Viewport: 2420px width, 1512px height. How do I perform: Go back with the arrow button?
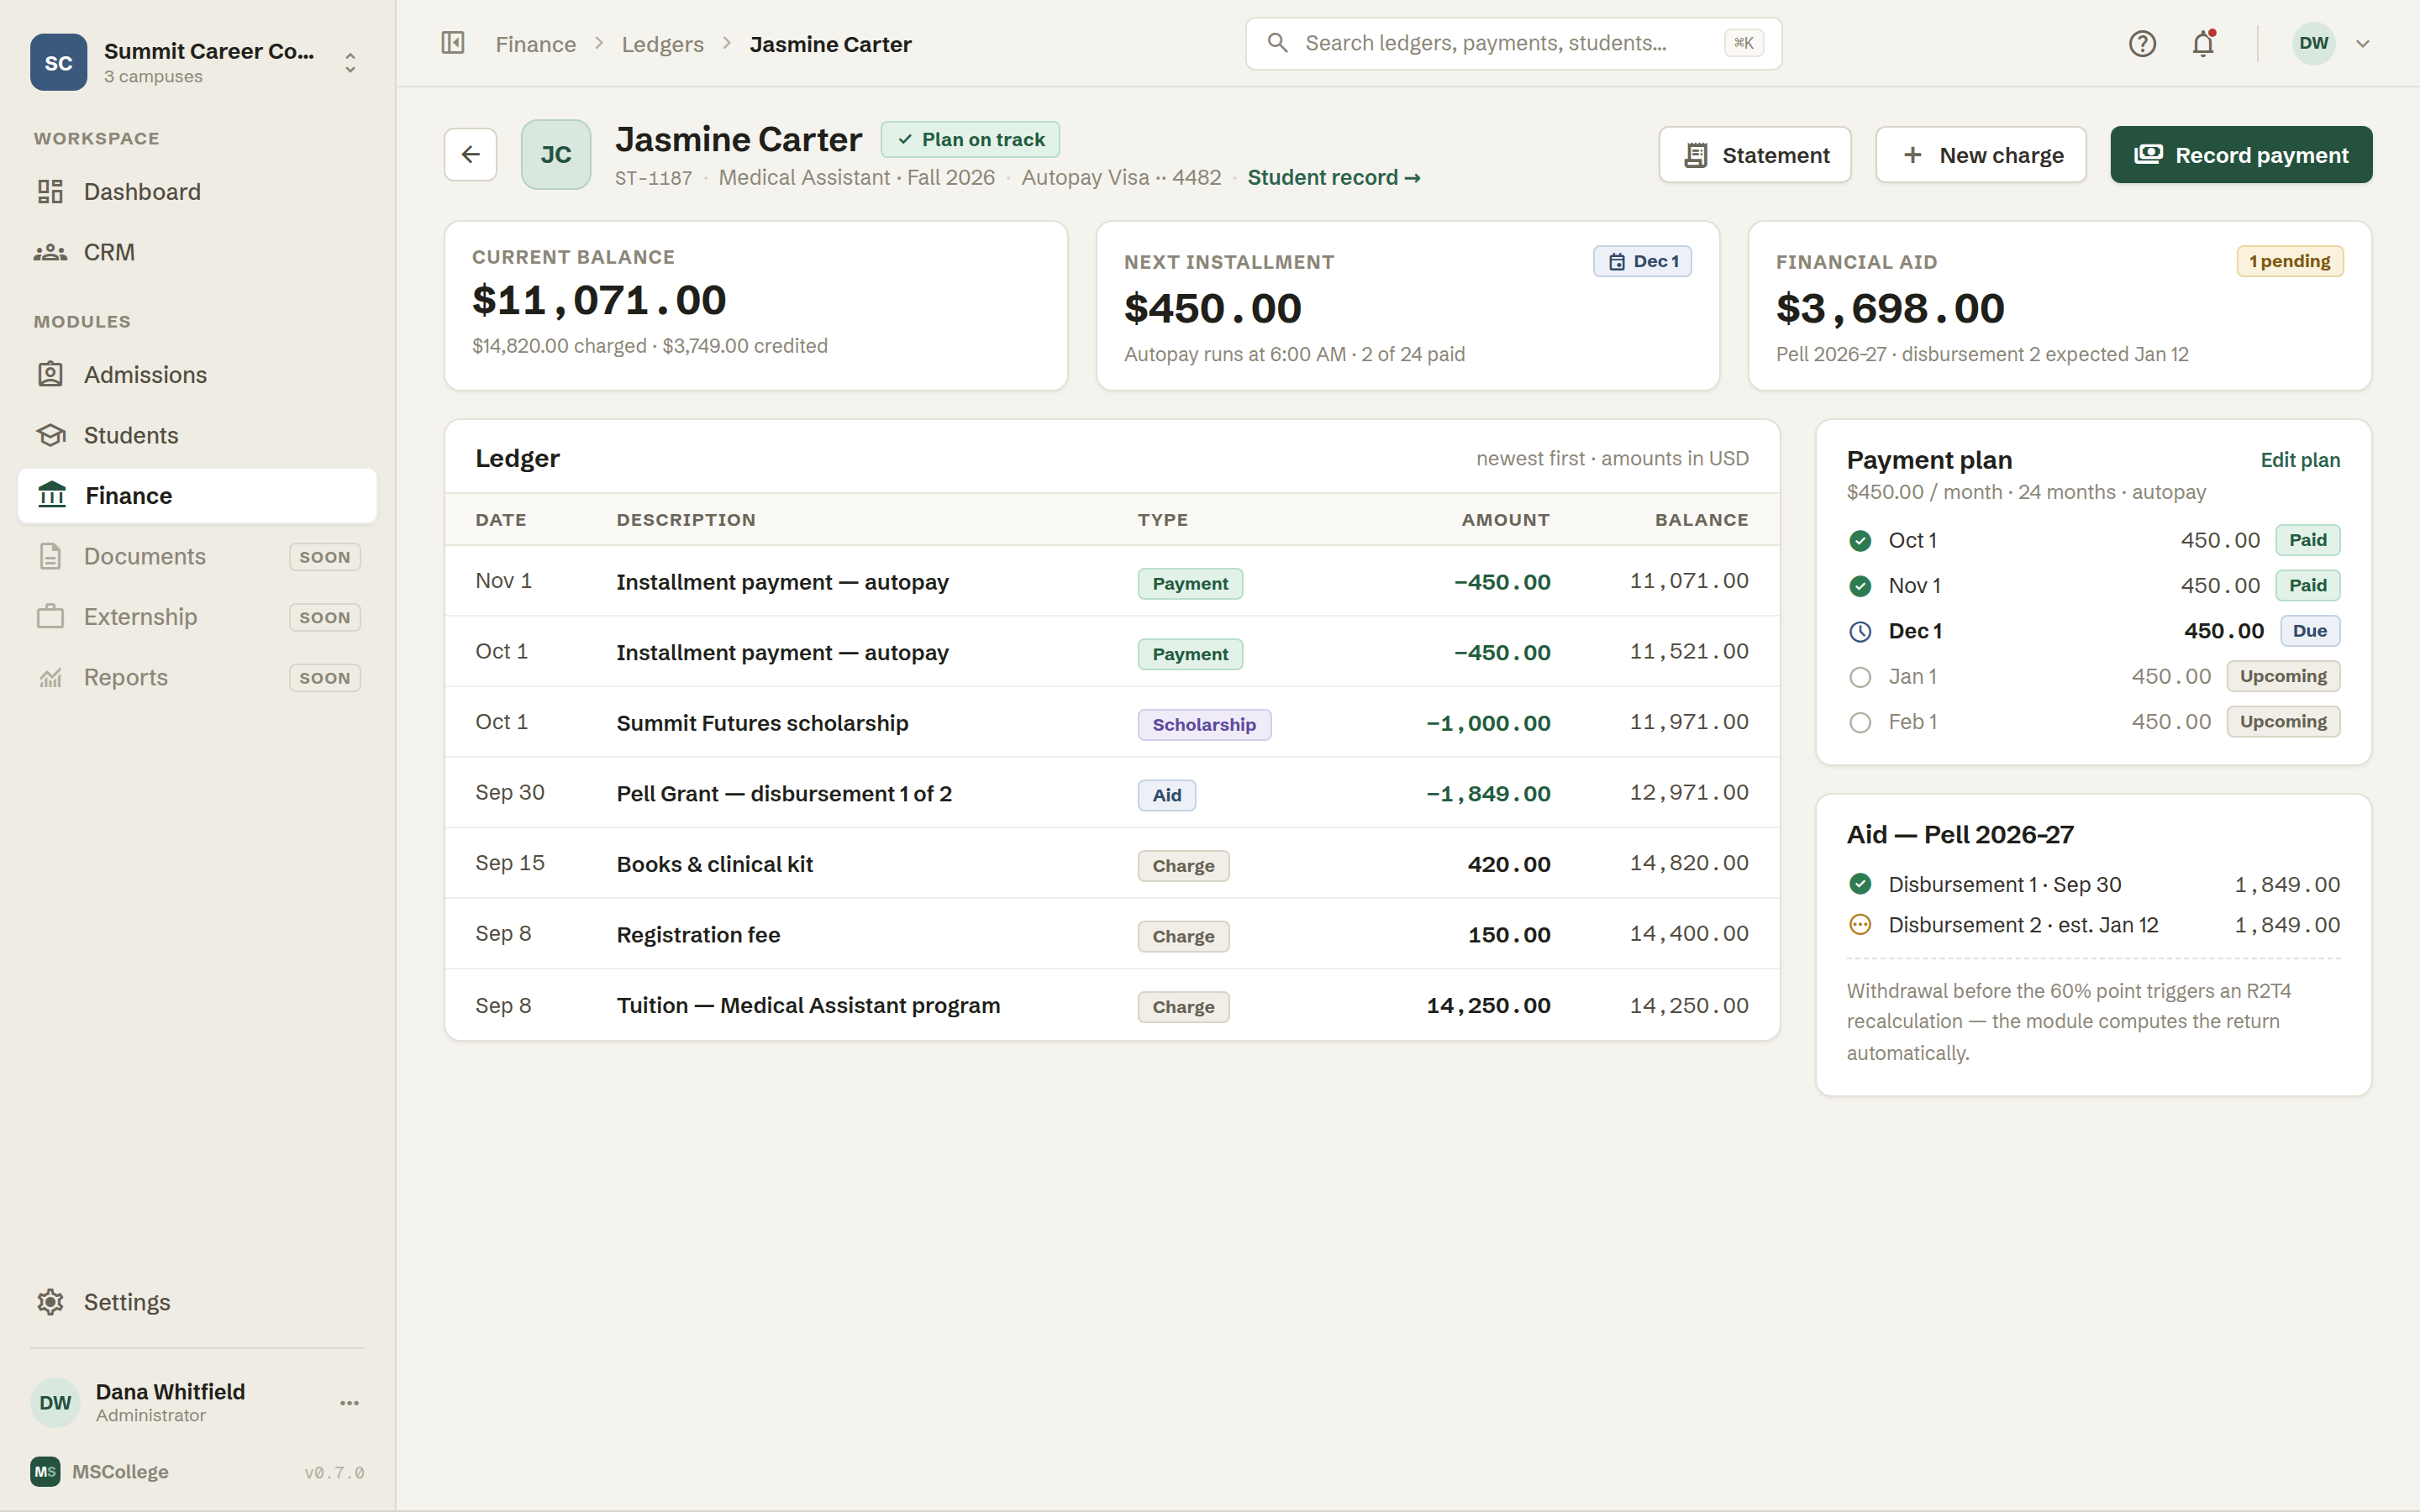tap(471, 154)
